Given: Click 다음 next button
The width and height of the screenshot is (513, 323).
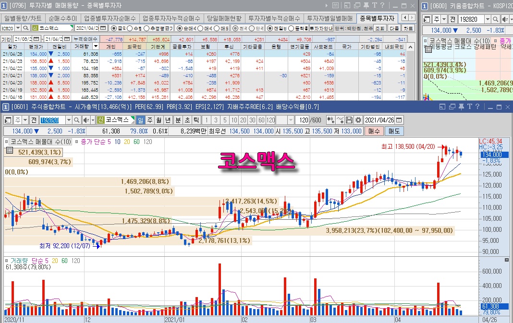Looking at the screenshot, I should pos(394,28).
